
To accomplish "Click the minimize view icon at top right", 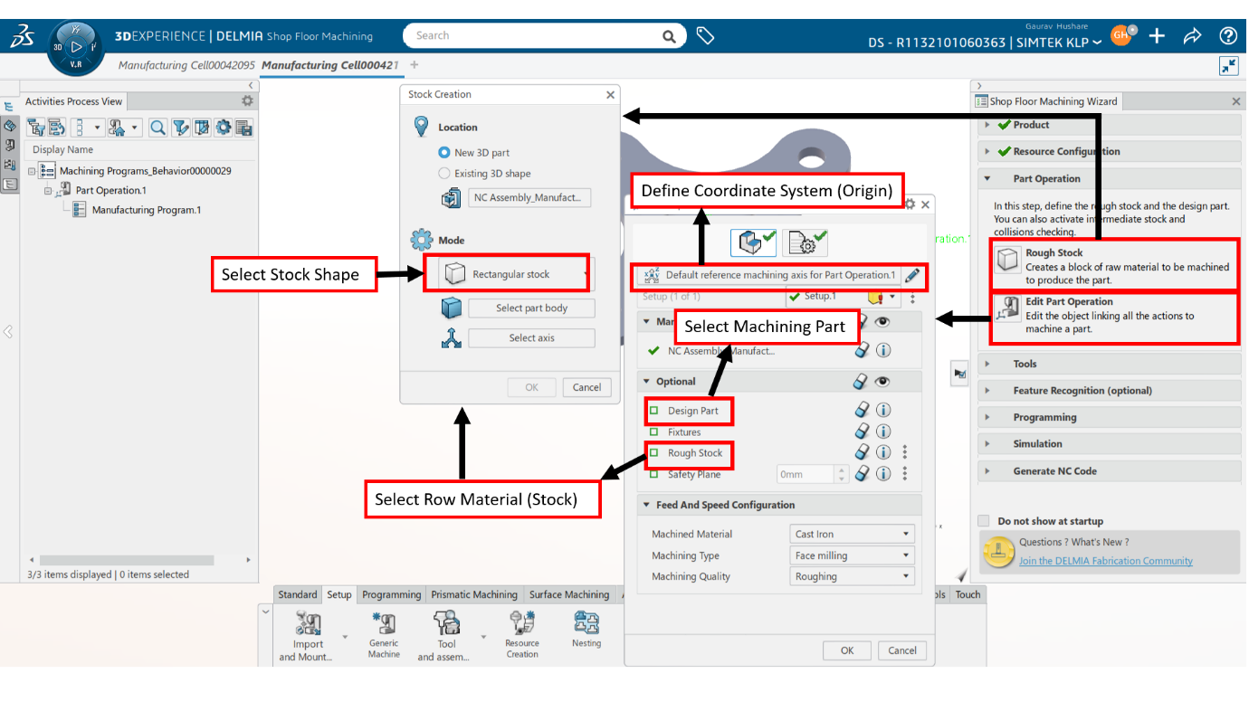I will [x=1228, y=66].
